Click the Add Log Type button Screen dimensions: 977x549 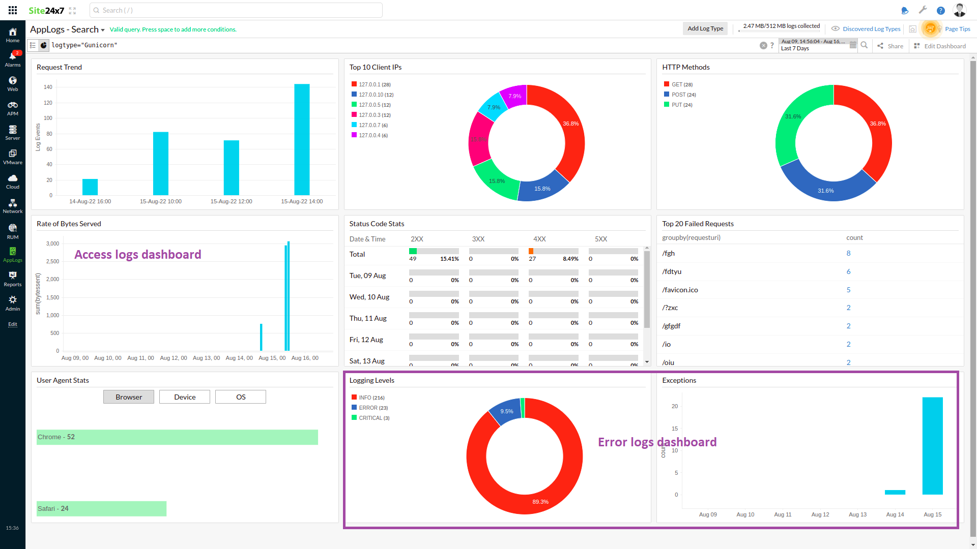pyautogui.click(x=705, y=28)
